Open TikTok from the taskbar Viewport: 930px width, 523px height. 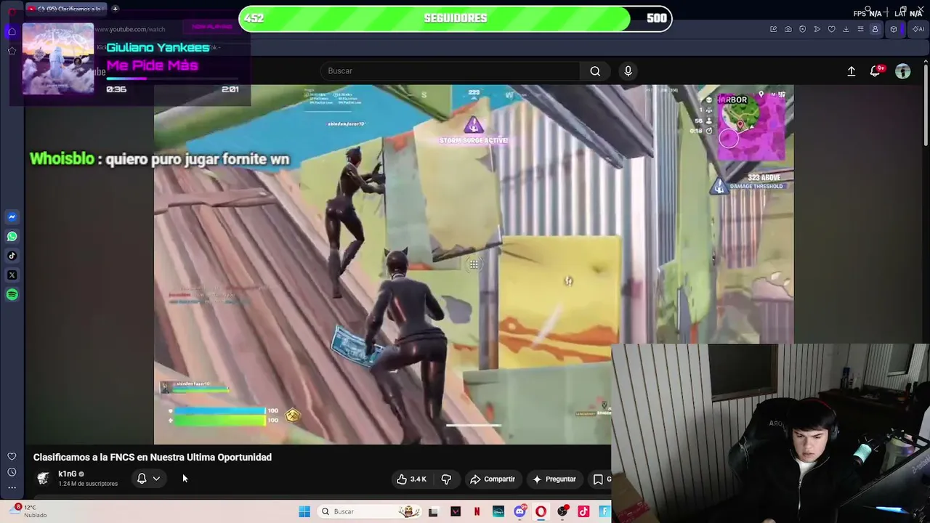(583, 511)
